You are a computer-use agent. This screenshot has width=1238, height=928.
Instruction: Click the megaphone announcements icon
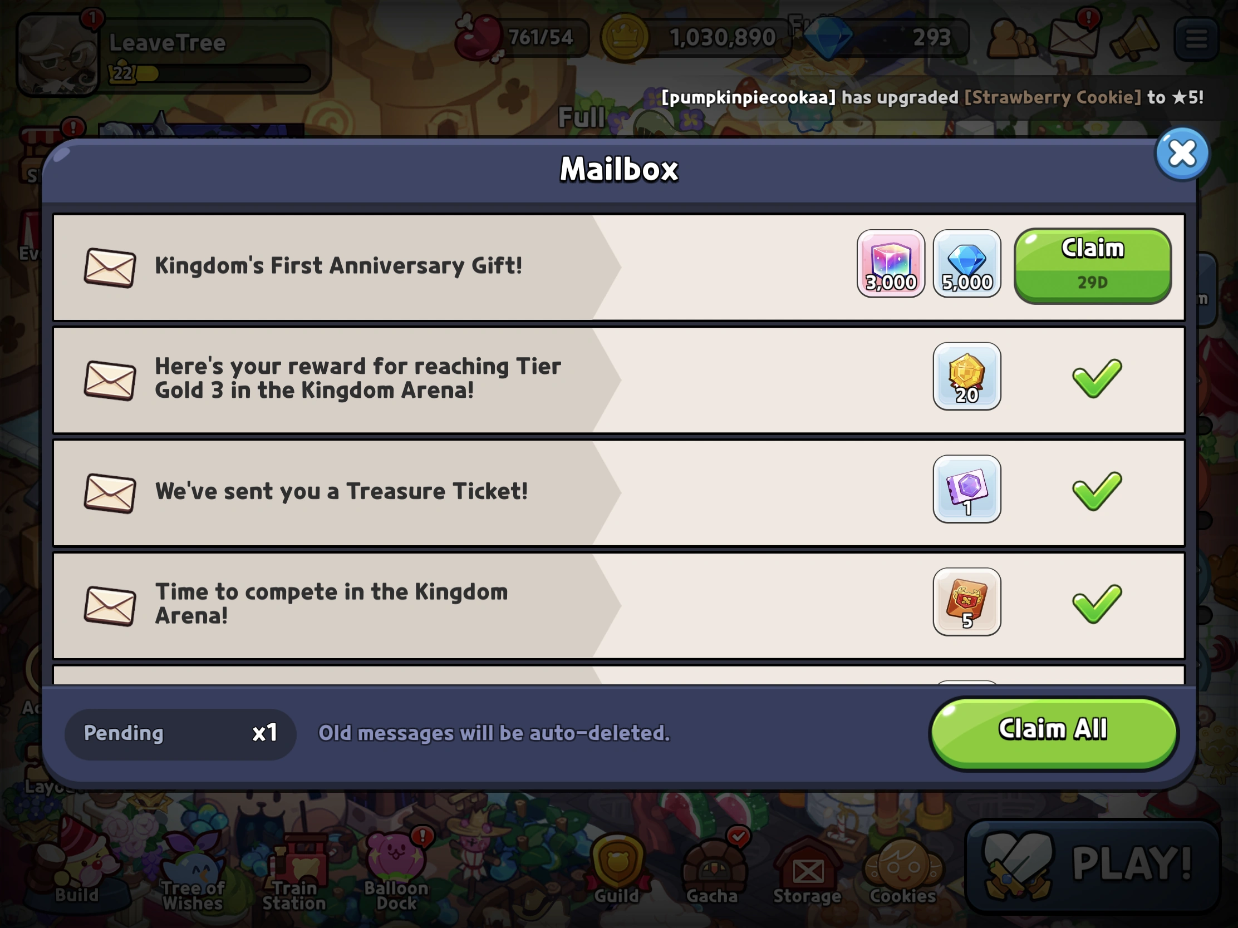click(x=1134, y=39)
